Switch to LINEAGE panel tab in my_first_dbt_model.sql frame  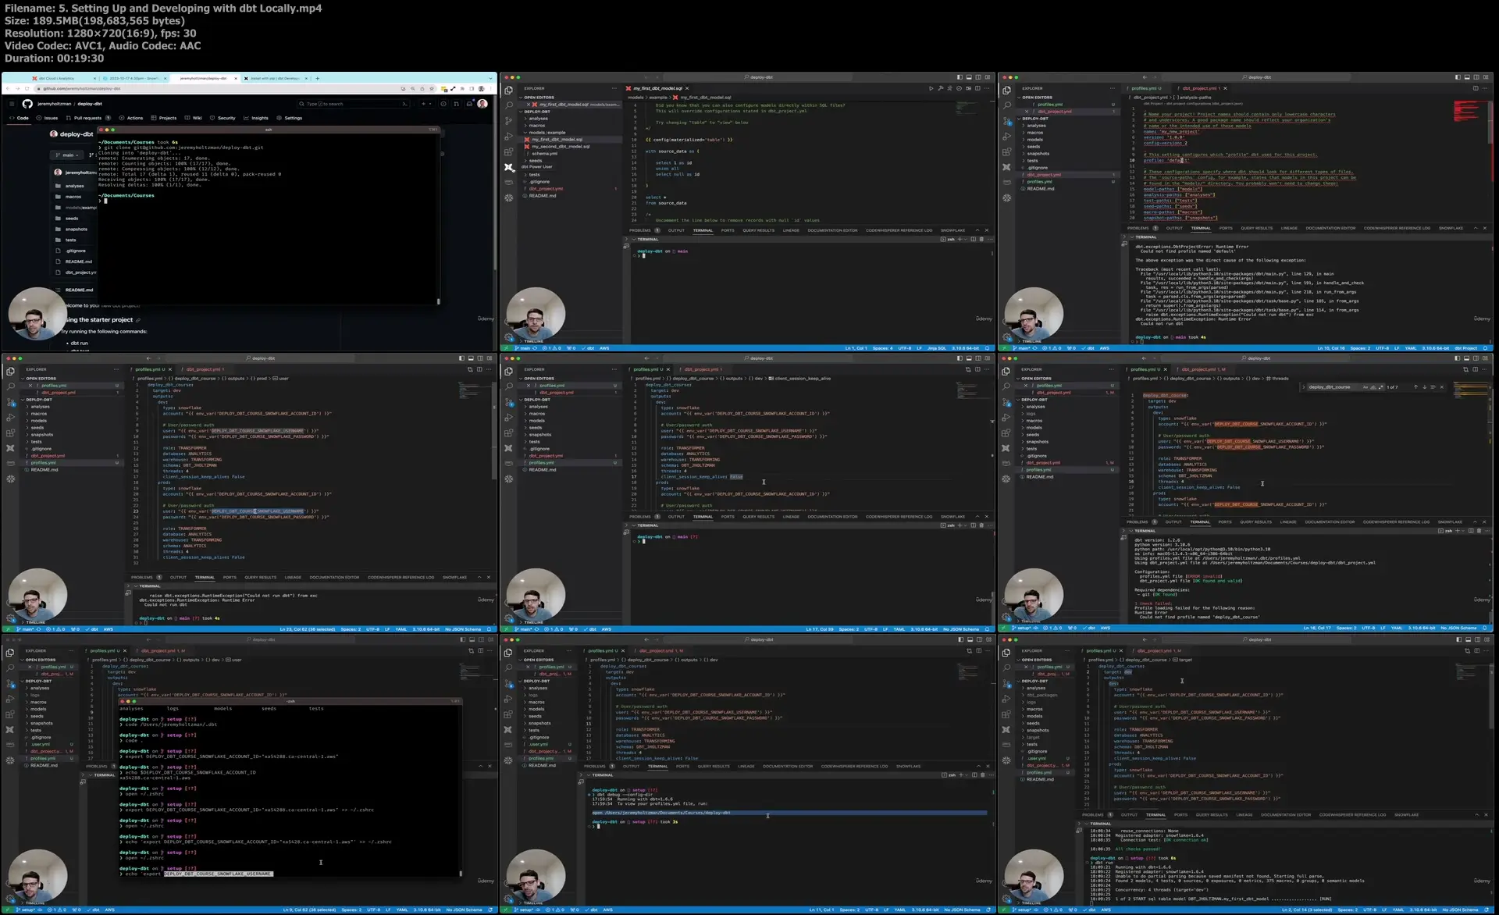791,230
